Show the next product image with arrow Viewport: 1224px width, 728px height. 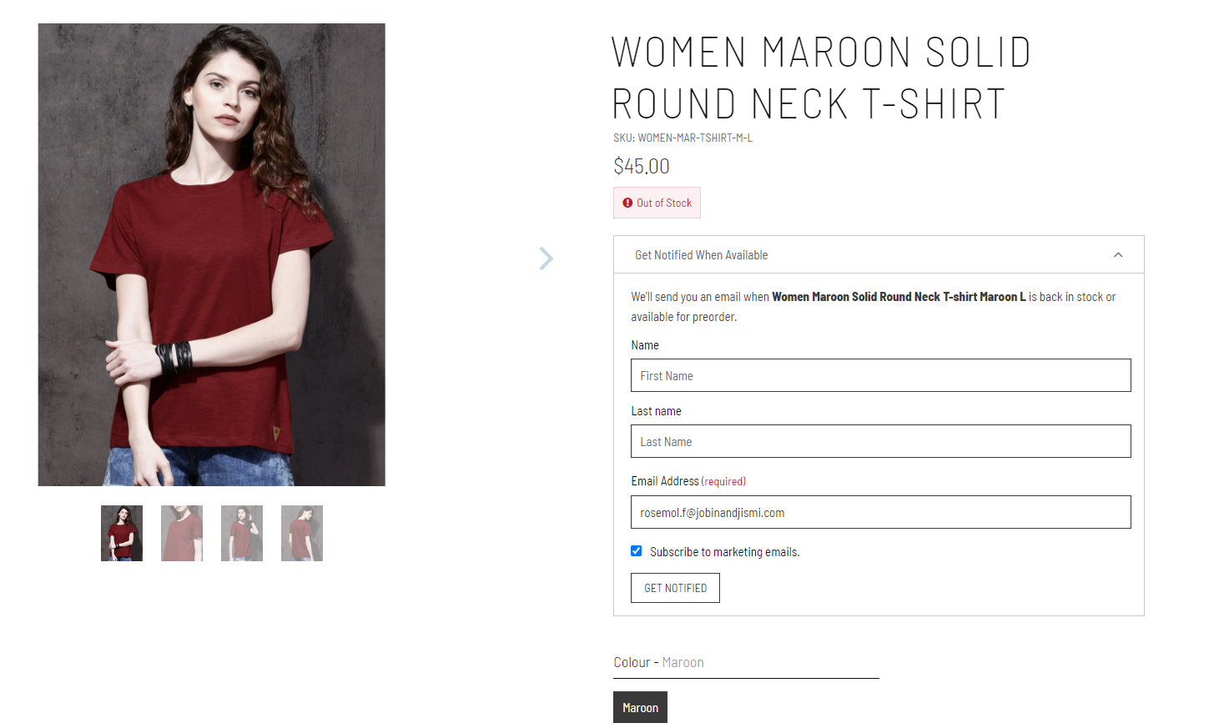click(547, 259)
